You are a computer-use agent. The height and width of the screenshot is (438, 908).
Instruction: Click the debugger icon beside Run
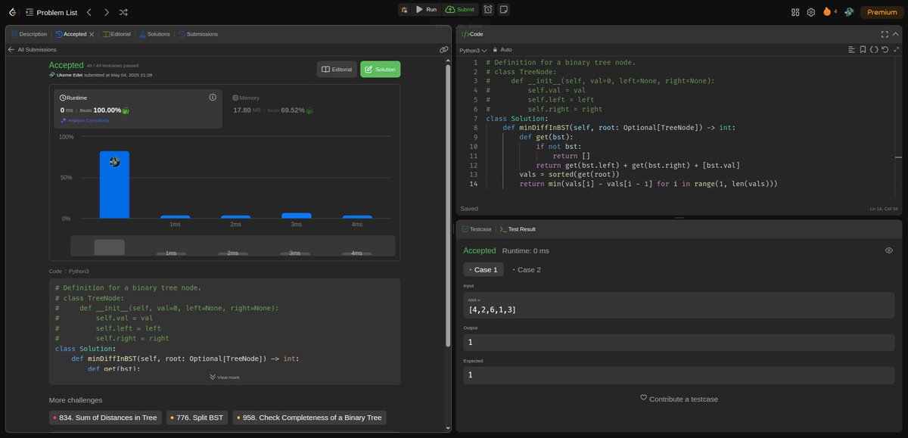405,10
